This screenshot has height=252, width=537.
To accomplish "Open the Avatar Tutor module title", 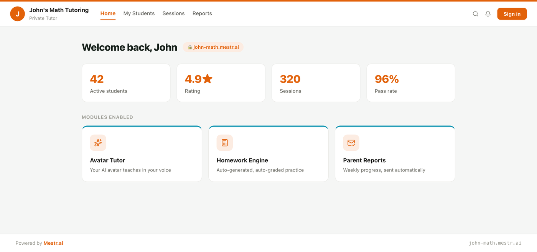I will (107, 160).
